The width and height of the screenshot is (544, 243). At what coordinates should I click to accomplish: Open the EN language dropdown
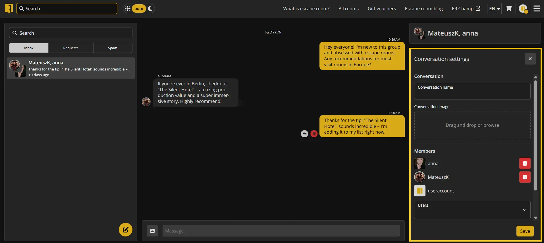point(494,9)
